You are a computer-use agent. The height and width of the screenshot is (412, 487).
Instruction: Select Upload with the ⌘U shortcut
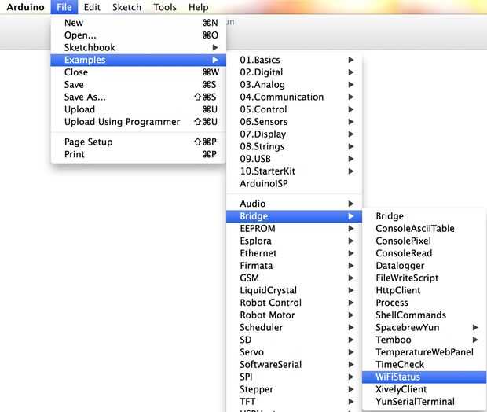138,109
